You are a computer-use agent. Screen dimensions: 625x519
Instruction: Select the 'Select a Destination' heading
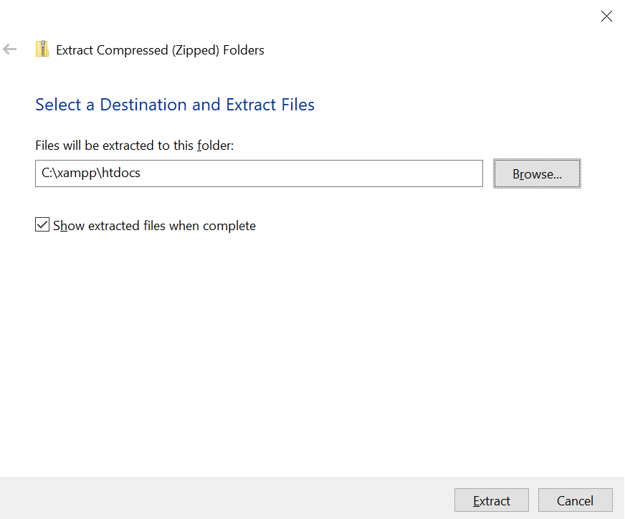(x=174, y=105)
